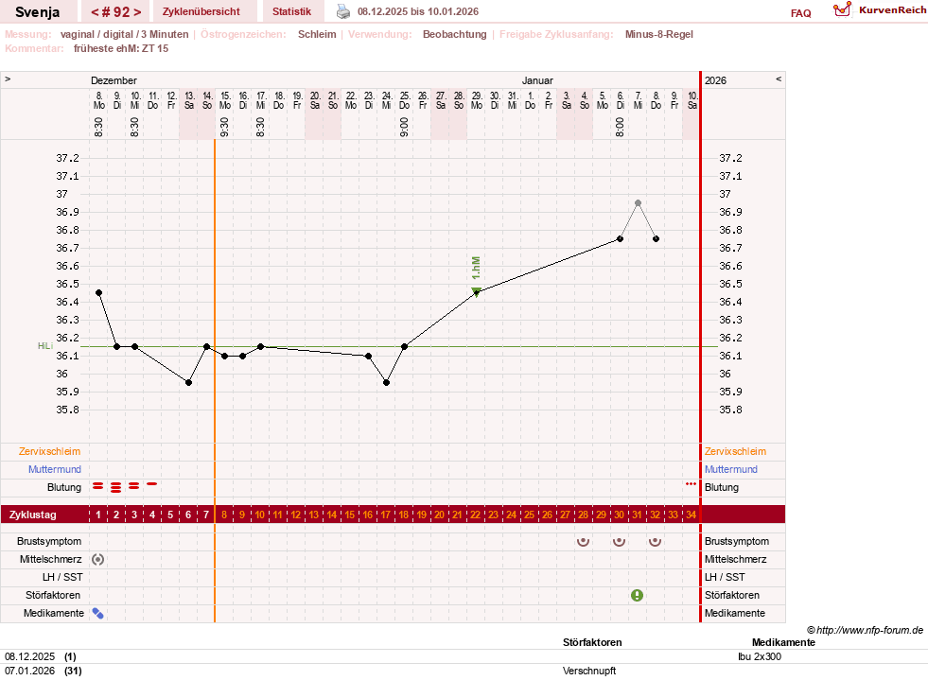
Task: Click the Dezember month label
Action: 114,80
